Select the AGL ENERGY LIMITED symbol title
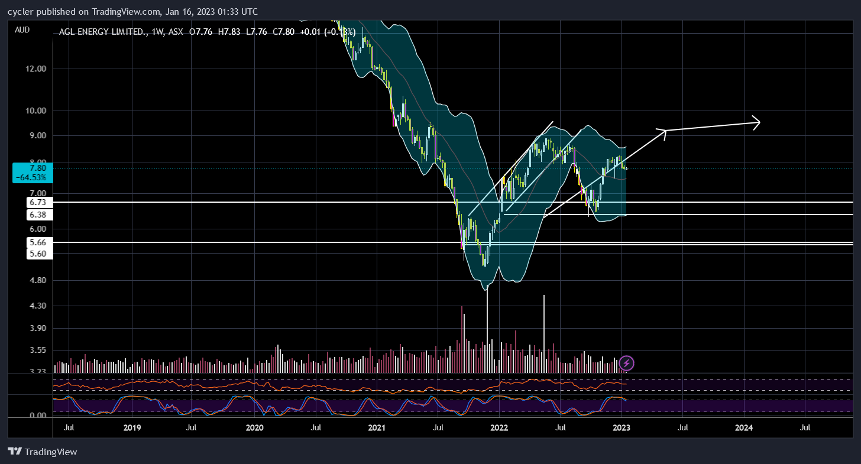Image resolution: width=861 pixels, height=464 pixels. tap(103, 33)
